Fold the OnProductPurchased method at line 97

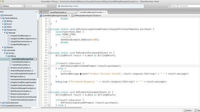(49, 53)
